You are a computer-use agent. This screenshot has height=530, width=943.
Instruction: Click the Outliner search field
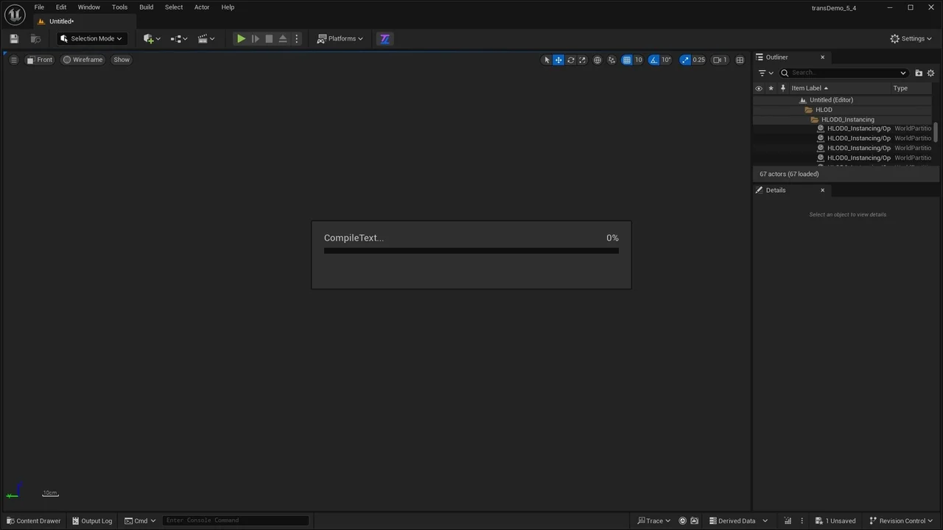tap(844, 73)
